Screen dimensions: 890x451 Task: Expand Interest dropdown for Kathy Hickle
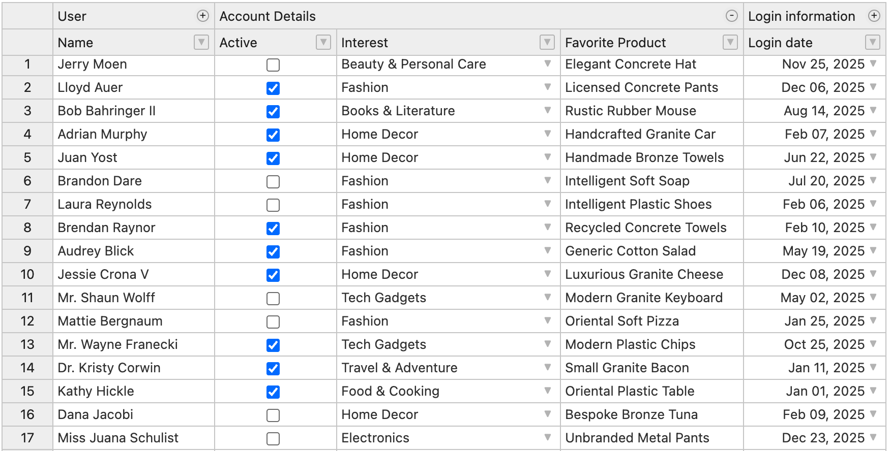(x=548, y=391)
